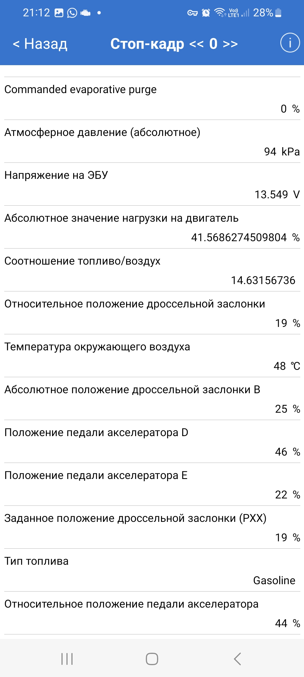Select Напряжение на ЭБУ parameter row
The height and width of the screenshot is (677, 304).
coord(152,184)
